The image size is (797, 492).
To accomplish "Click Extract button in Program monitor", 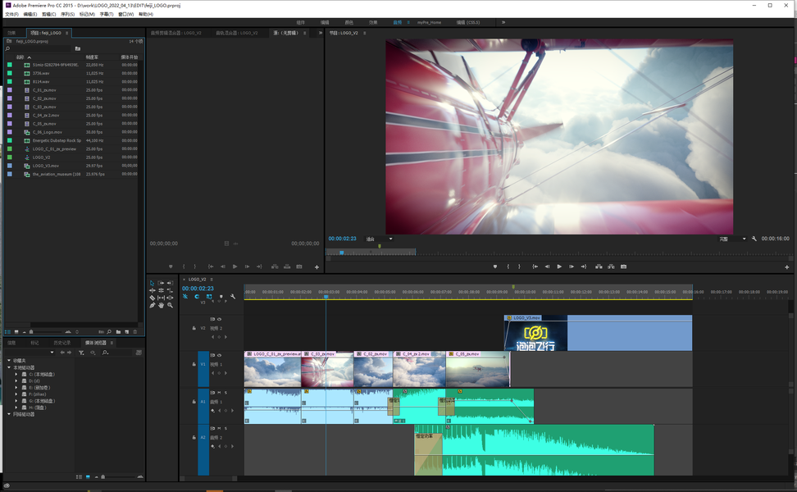I will point(611,266).
